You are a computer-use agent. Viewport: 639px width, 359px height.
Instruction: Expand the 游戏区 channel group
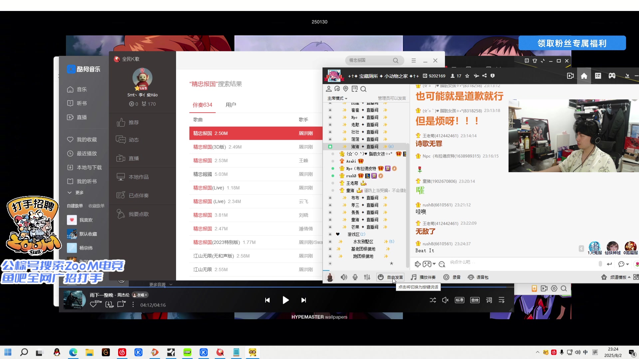click(356, 234)
